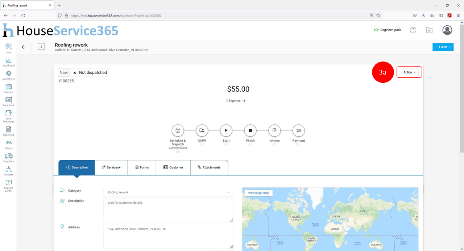Image resolution: width=464 pixels, height=251 pixels.
Task: Open the Category dropdown for Roofing rework
Action: coord(168,192)
